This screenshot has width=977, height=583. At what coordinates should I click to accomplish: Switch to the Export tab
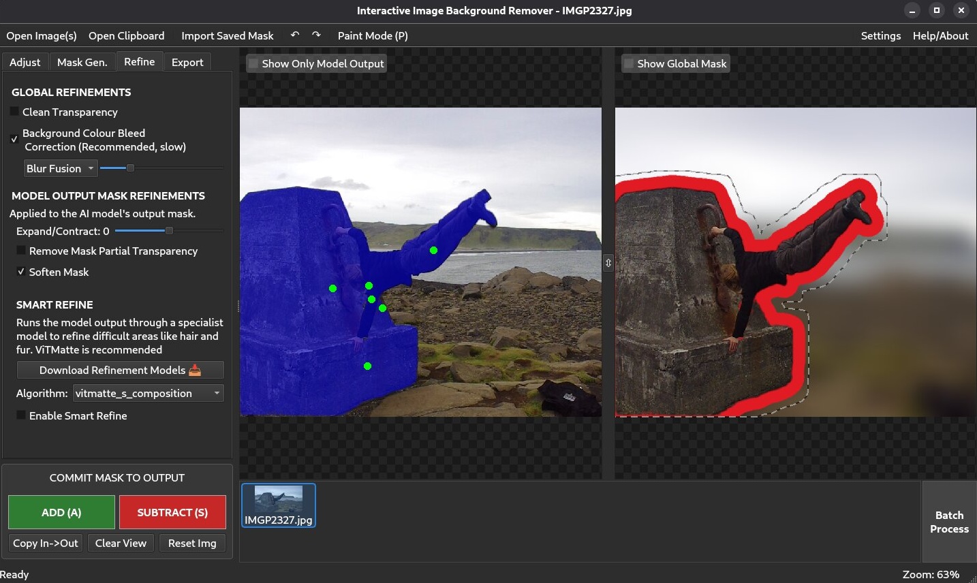click(187, 62)
